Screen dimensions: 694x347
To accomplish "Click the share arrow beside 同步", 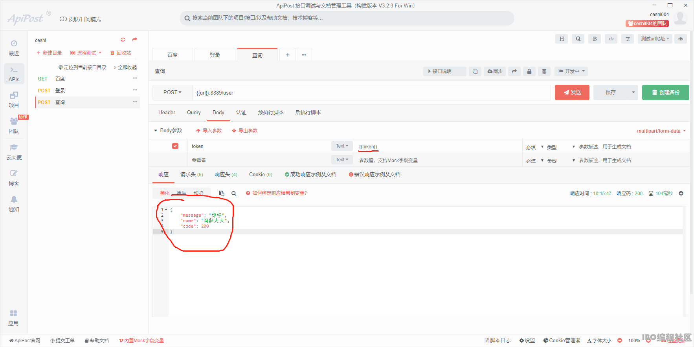I will 514,71.
